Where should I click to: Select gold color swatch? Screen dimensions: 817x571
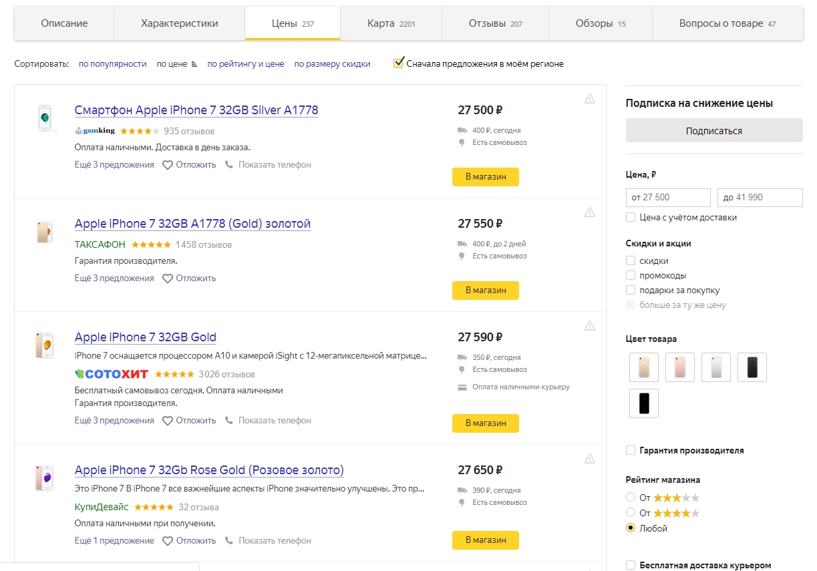pos(644,367)
